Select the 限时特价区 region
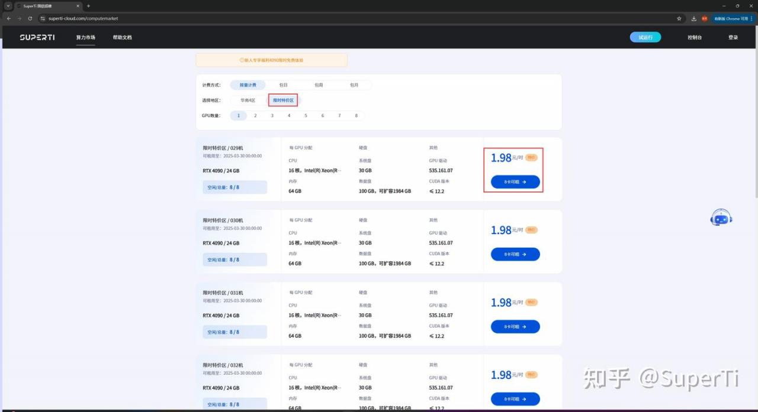The height and width of the screenshot is (412, 758). click(x=283, y=100)
